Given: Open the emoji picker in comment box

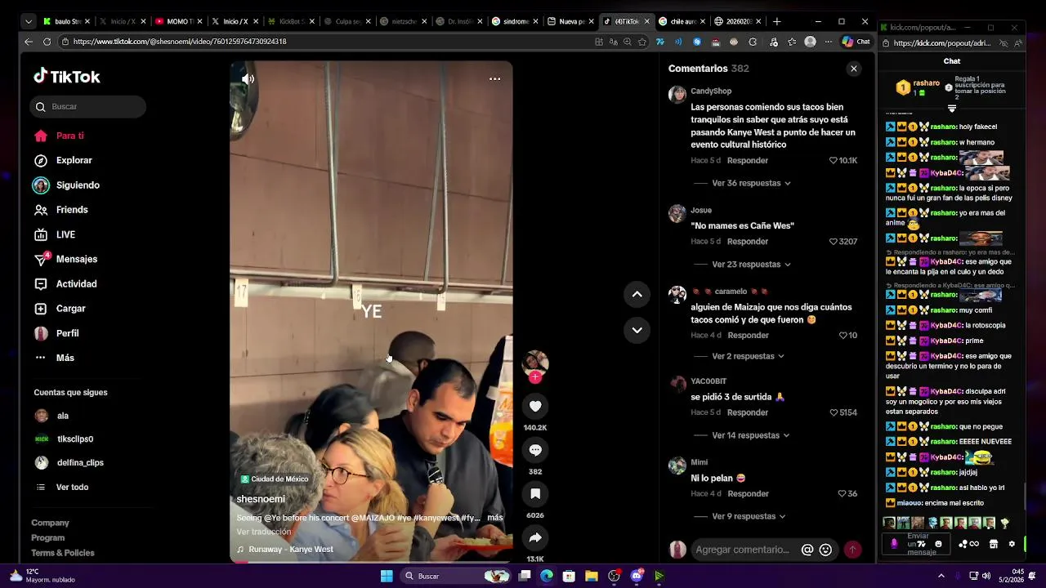Looking at the screenshot, I should coord(825,550).
